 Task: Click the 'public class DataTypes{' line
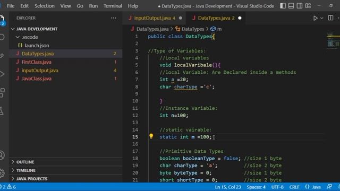pos(182,37)
